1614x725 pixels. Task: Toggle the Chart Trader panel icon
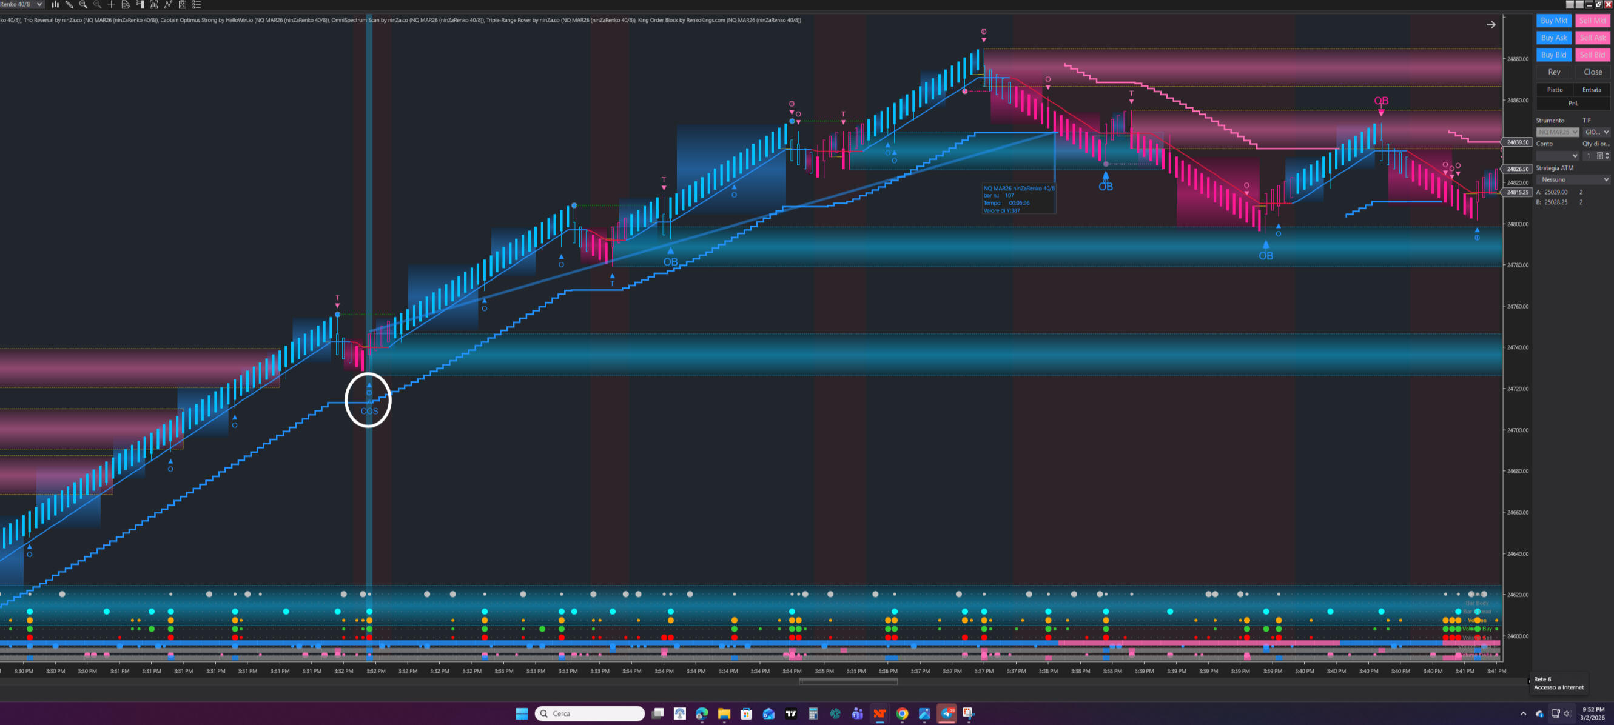pyautogui.click(x=140, y=4)
